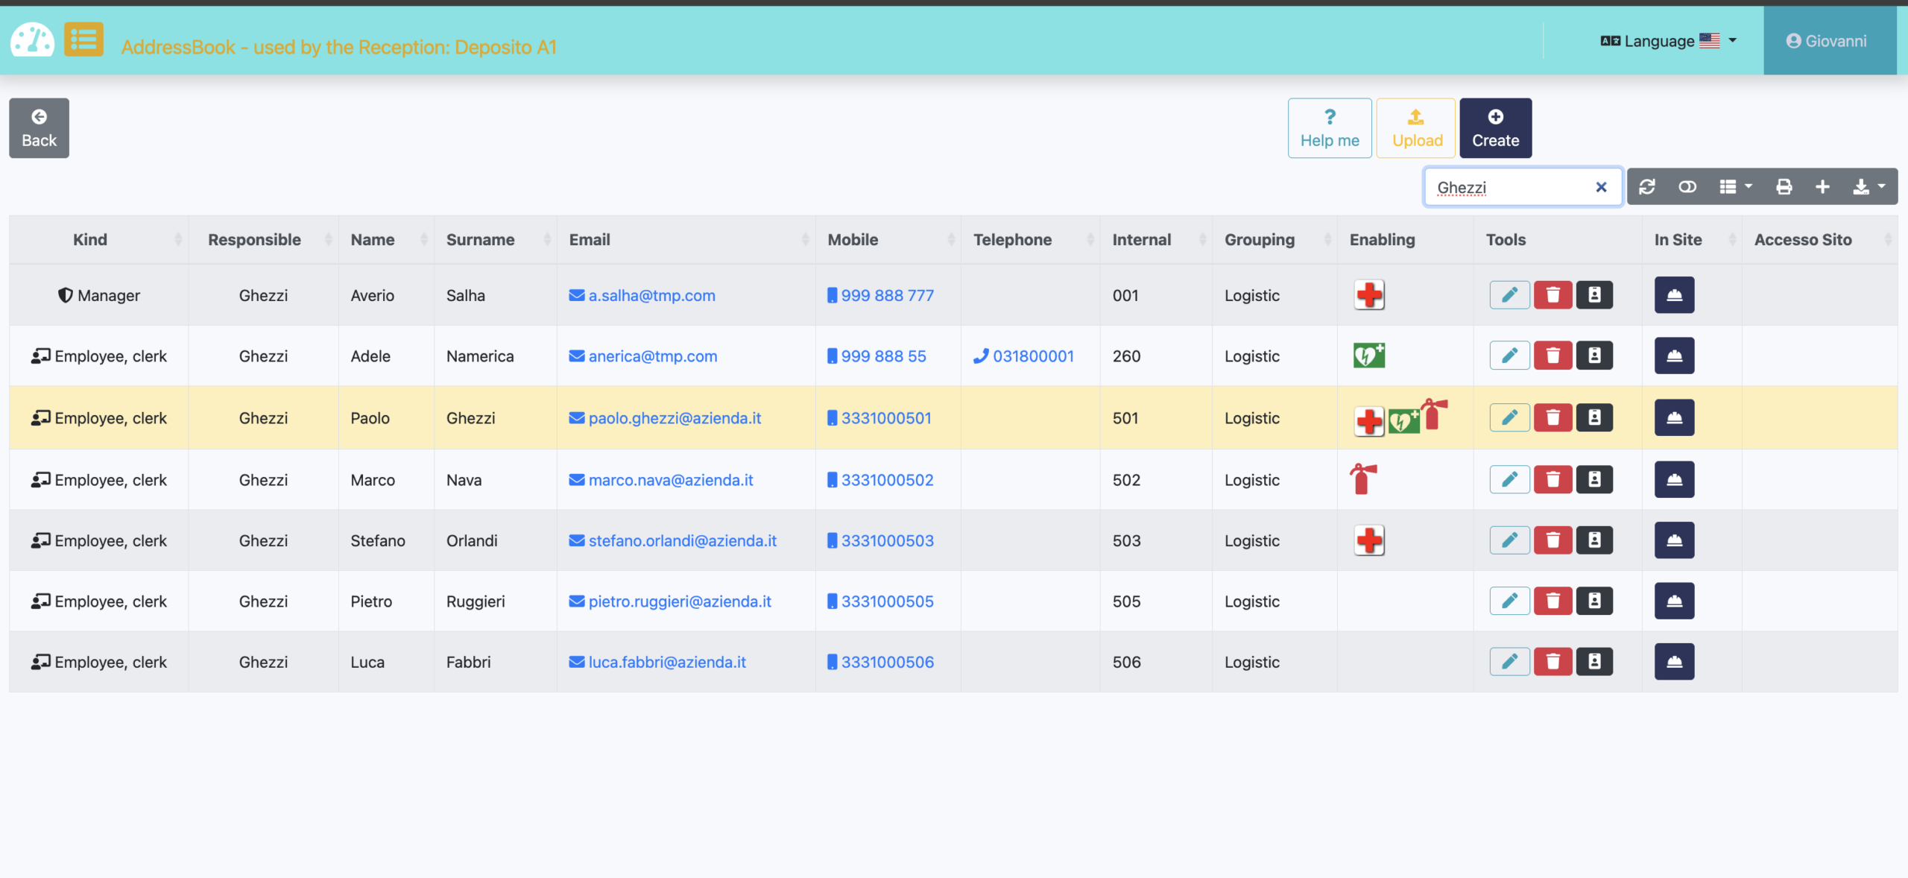The height and width of the screenshot is (878, 1908).
Task: Open contact card for Paolo Ghezzi
Action: pyautogui.click(x=1594, y=418)
